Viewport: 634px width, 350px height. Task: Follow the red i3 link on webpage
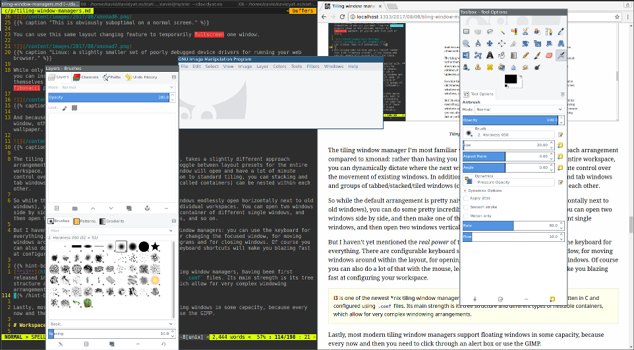click(335, 298)
